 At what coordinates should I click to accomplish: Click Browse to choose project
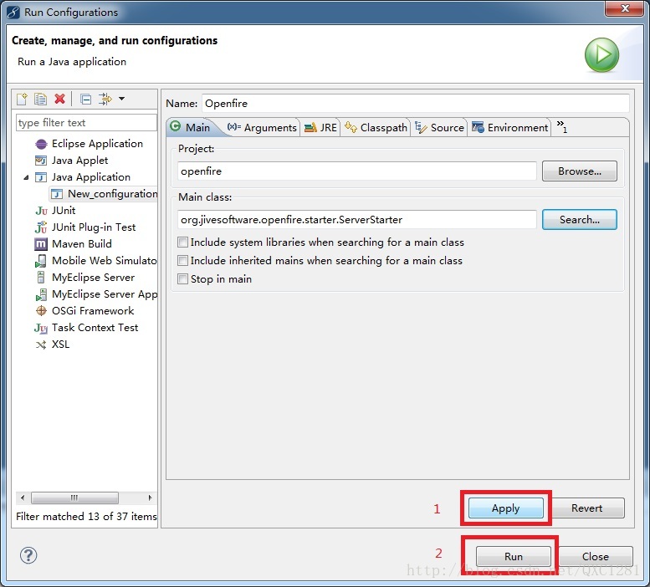580,171
